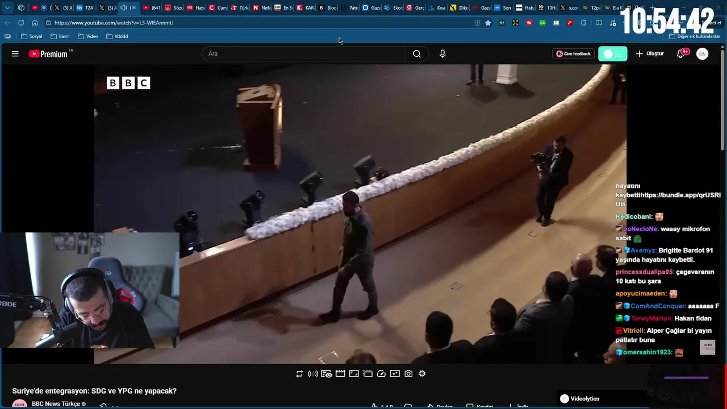
Task: Open the BBC News Türkçe channel link
Action: (56, 404)
